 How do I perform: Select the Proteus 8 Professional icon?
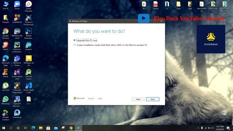click(28, 20)
